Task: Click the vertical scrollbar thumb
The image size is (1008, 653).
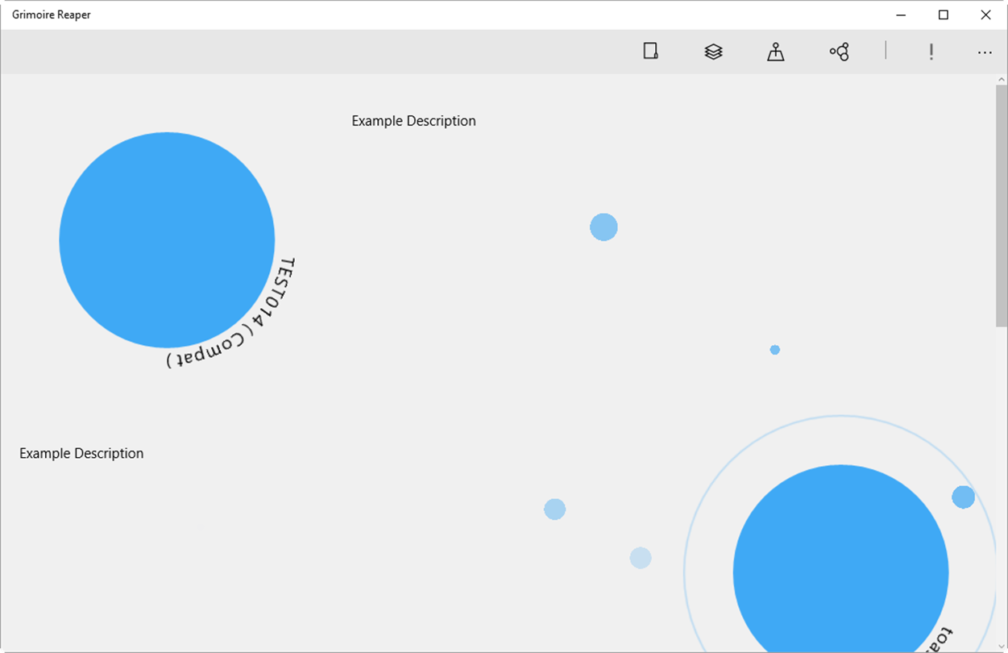Action: tap(1002, 206)
